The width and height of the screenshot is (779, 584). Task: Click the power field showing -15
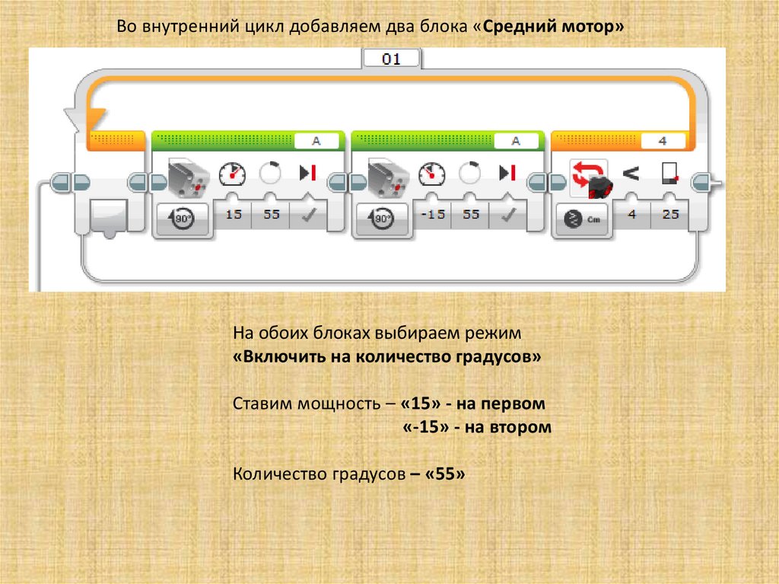(x=432, y=215)
